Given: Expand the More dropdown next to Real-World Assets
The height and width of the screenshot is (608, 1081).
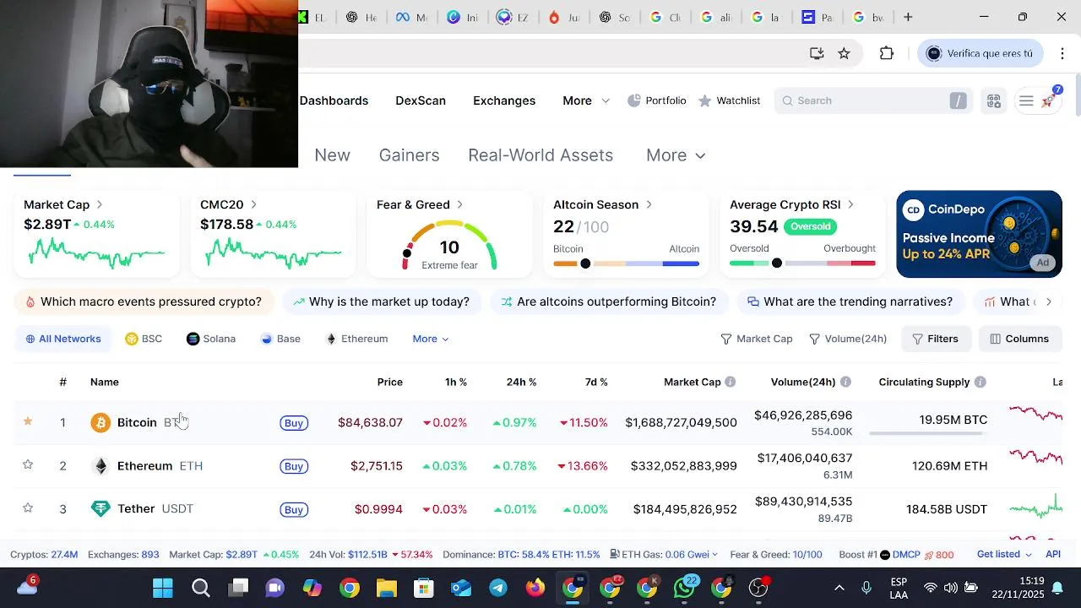Looking at the screenshot, I should (x=676, y=155).
